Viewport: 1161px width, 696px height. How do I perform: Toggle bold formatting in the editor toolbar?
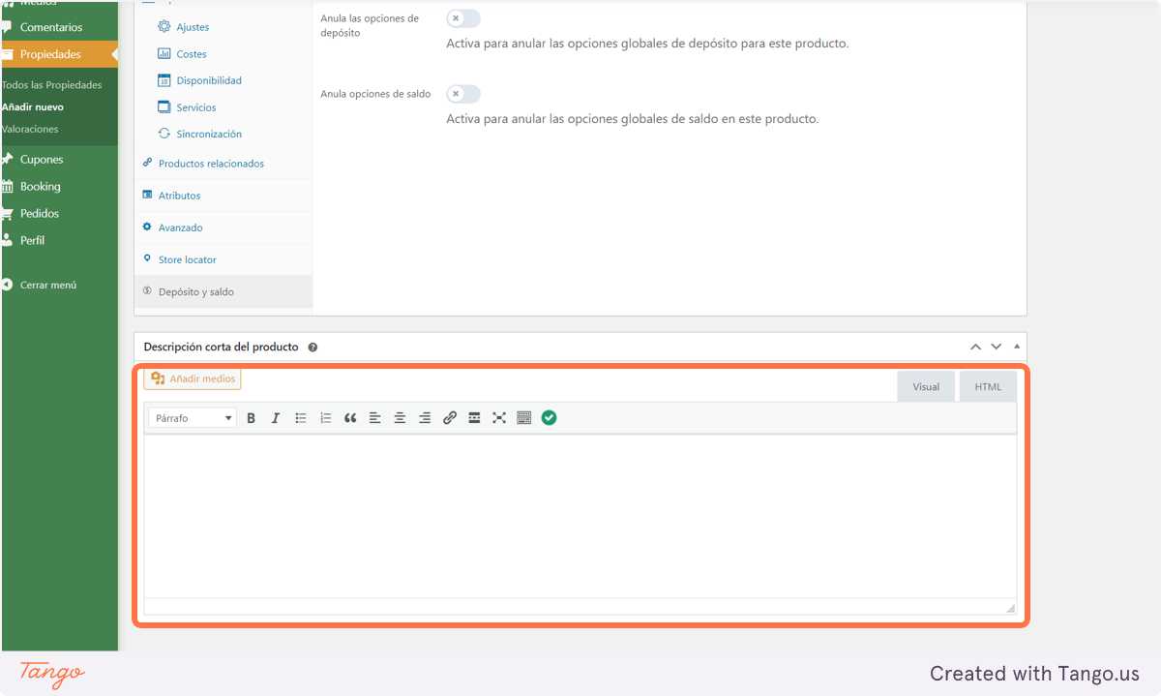click(251, 418)
